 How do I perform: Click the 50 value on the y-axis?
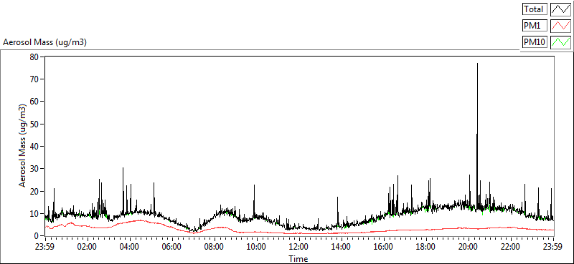(34, 124)
